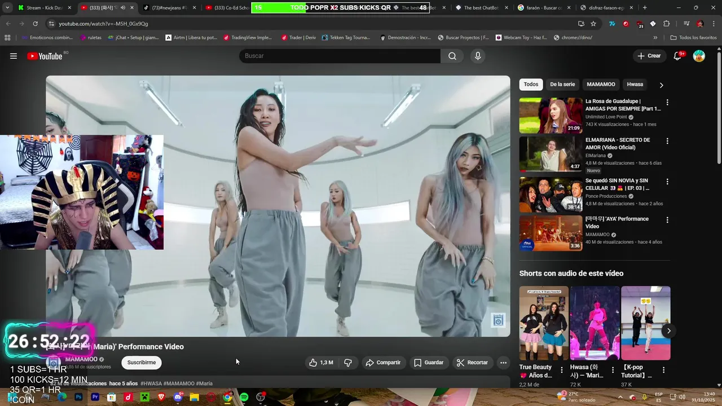Open the YouTube notifications bell
The height and width of the screenshot is (406, 722).
coord(677,56)
